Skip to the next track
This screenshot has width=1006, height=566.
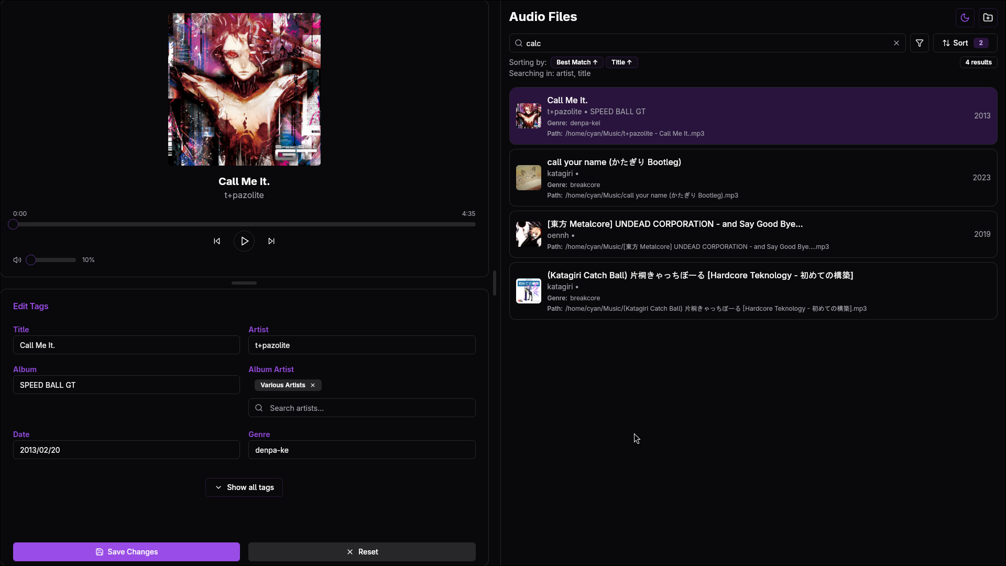click(x=271, y=241)
